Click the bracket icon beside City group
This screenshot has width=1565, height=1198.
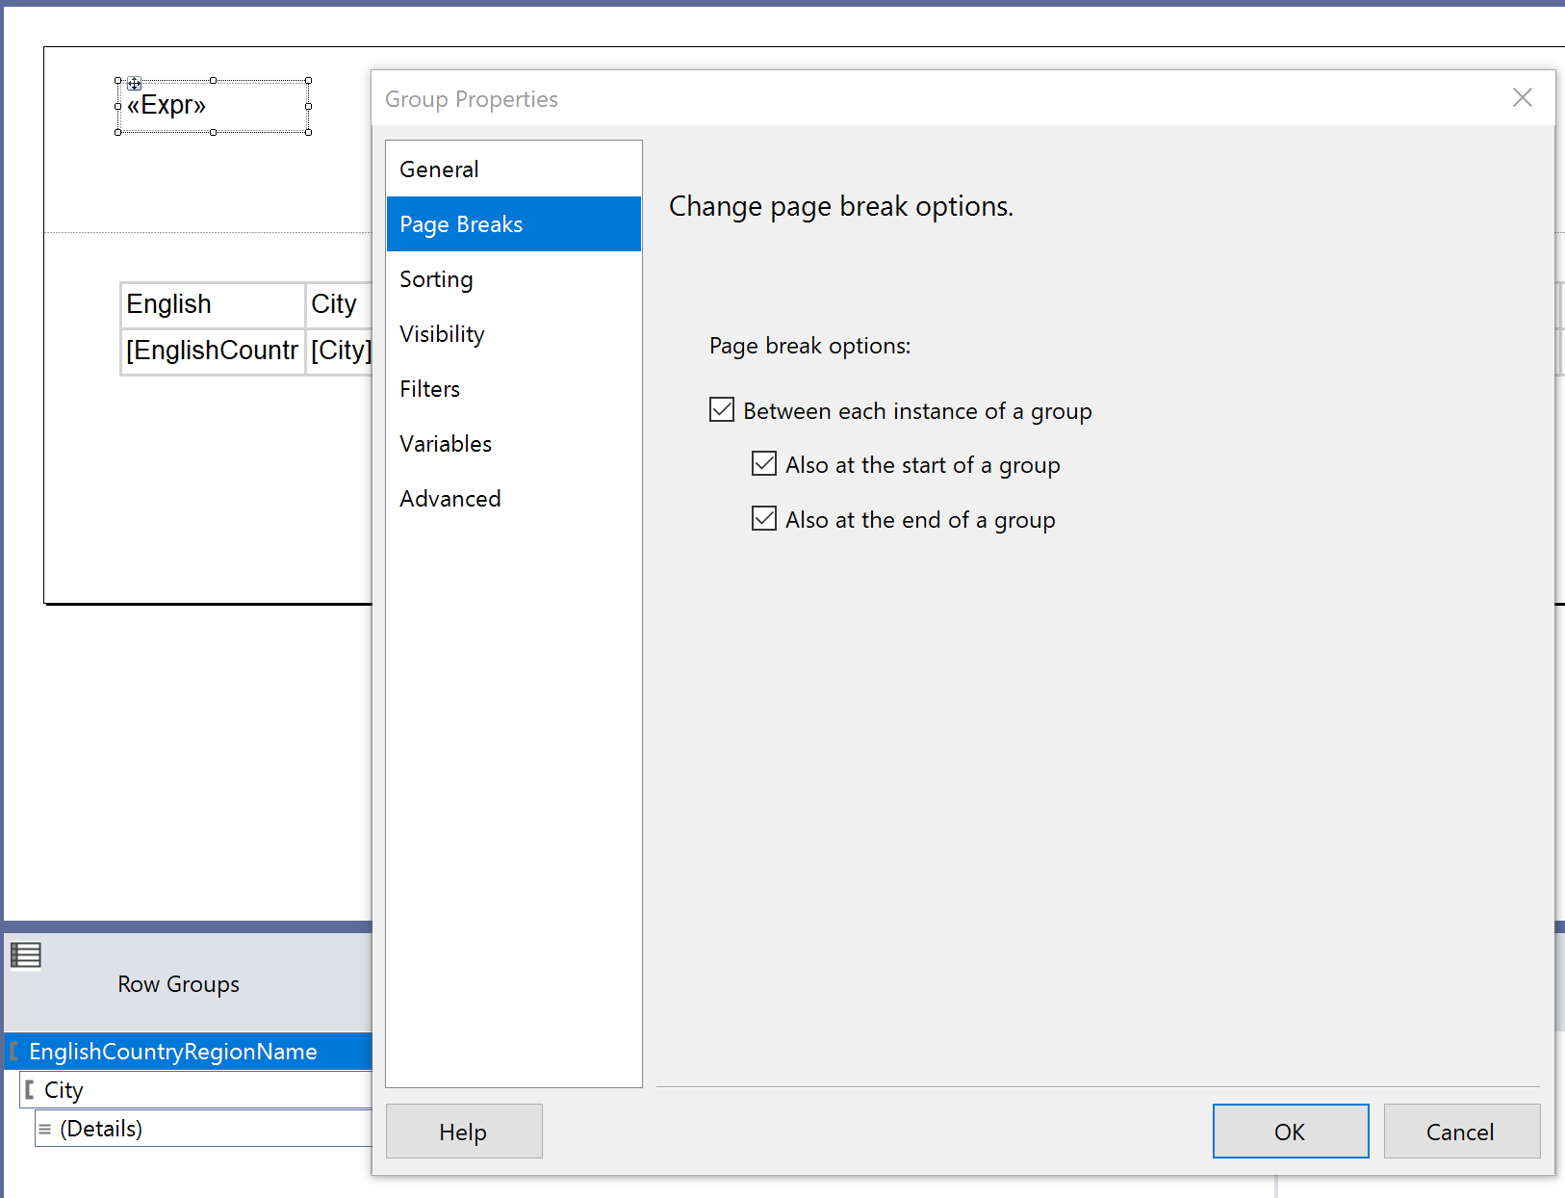point(30,1090)
